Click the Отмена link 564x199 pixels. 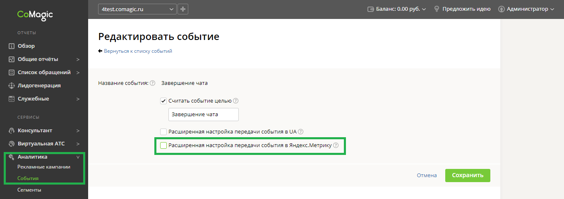click(x=427, y=175)
